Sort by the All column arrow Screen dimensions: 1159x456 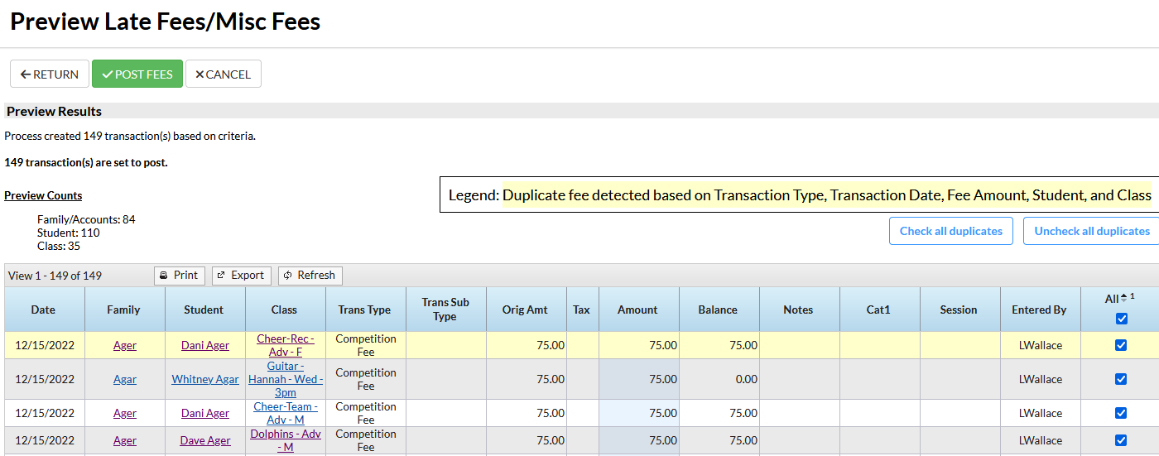1123,298
